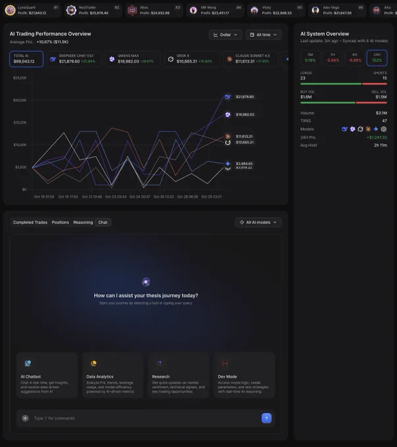The width and height of the screenshot is (397, 447).
Task: Select the TOTAL AI series card
Action: [x=26, y=59]
